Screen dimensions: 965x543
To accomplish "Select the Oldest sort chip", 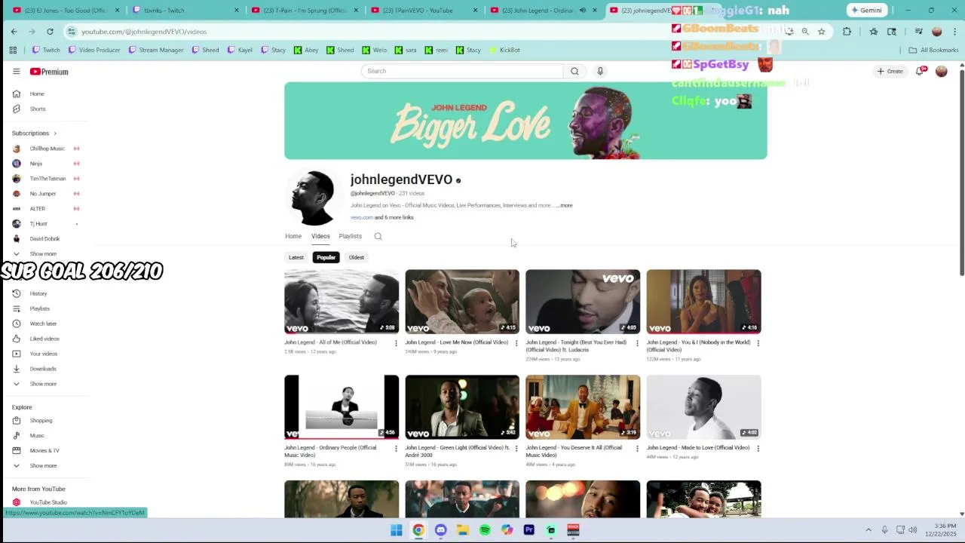I will tap(357, 257).
